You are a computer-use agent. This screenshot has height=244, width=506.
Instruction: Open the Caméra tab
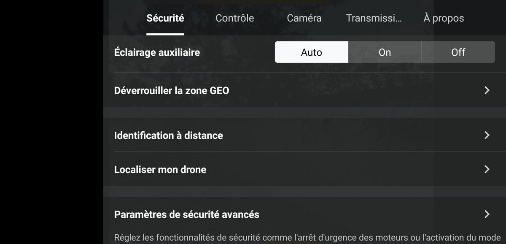(304, 18)
